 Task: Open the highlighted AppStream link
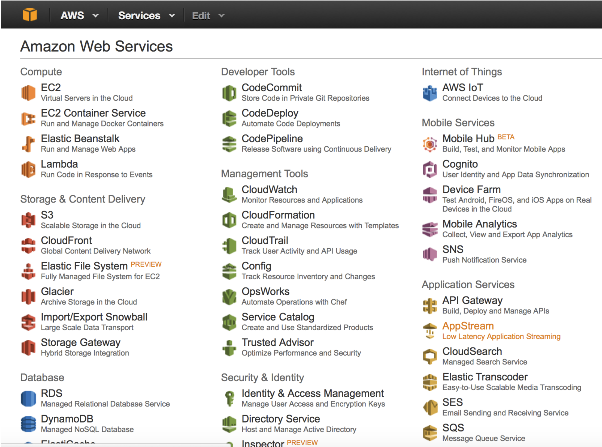click(468, 326)
